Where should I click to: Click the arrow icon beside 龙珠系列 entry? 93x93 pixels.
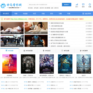(x=49, y=46)
